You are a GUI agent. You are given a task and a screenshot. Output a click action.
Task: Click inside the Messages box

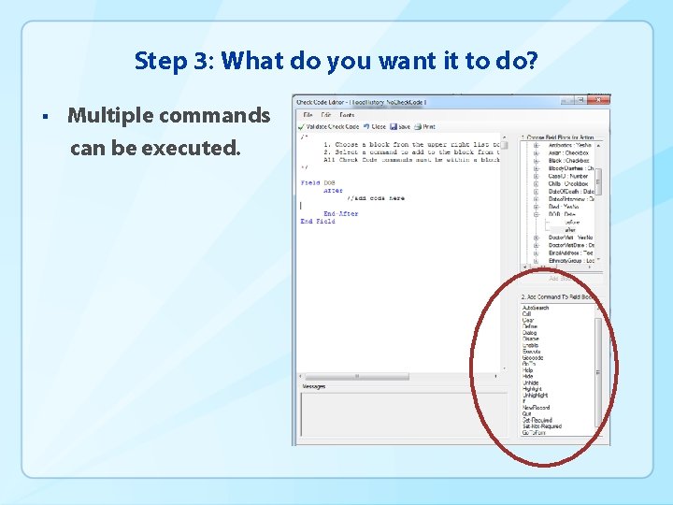click(404, 414)
